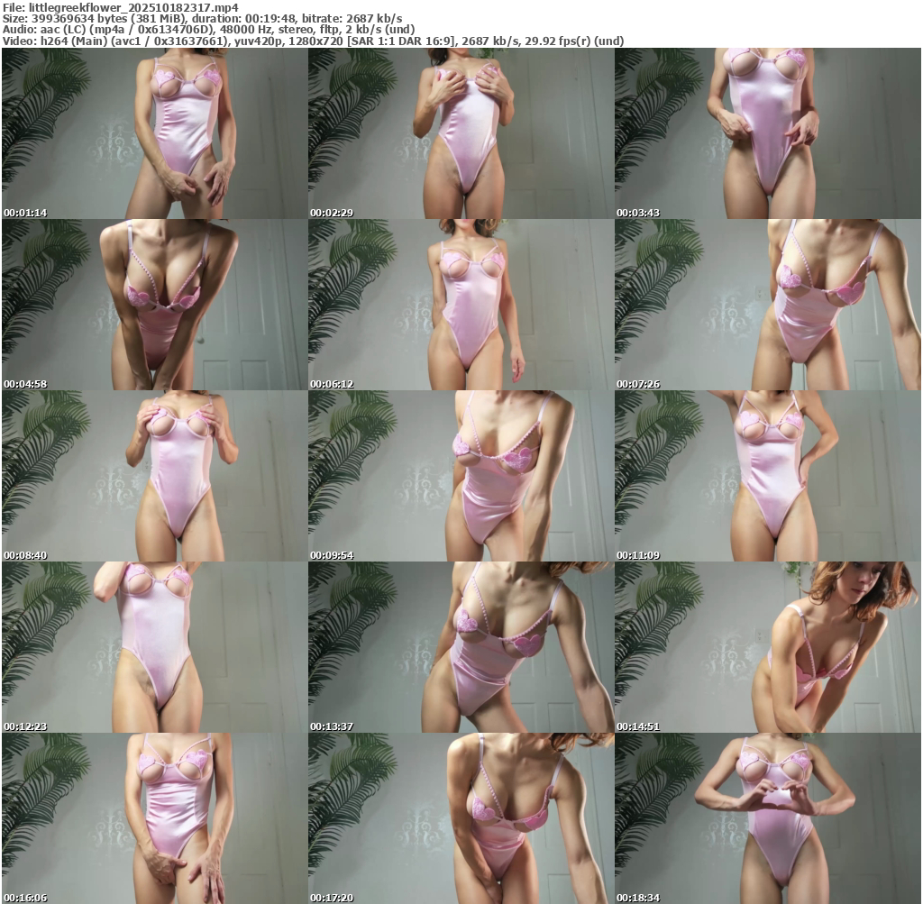Image resolution: width=923 pixels, height=904 pixels.
Task: Open the thumbnail stamped 00:16:06
Action: [x=154, y=818]
